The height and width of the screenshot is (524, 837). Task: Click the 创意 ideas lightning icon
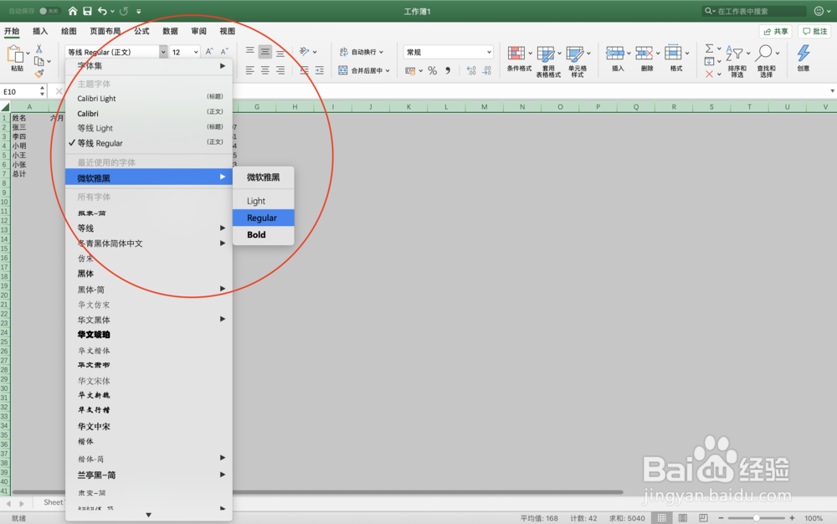click(804, 54)
